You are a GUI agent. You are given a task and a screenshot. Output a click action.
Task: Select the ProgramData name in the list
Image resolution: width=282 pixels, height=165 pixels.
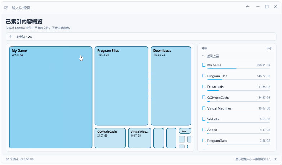pyautogui.click(x=217, y=141)
